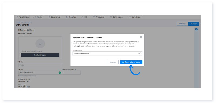216x104 pixels.
Task: Click the Informação Geral heading
Action: coord(26,30)
